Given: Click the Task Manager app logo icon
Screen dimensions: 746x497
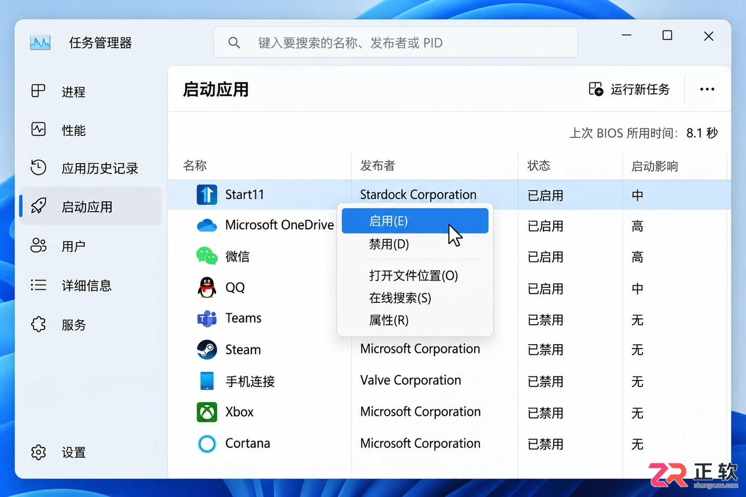Looking at the screenshot, I should [40, 43].
